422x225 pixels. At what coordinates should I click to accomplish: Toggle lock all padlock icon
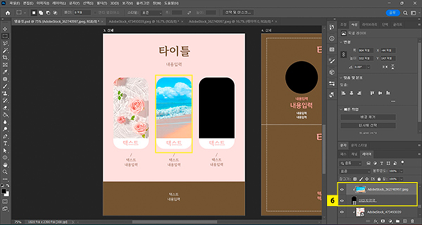point(379,179)
